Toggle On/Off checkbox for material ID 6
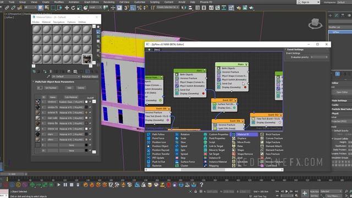352x198 pixels. (90, 129)
